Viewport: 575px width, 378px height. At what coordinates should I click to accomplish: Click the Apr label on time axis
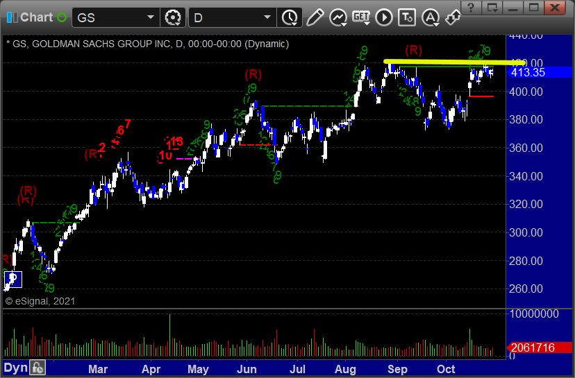(x=151, y=369)
